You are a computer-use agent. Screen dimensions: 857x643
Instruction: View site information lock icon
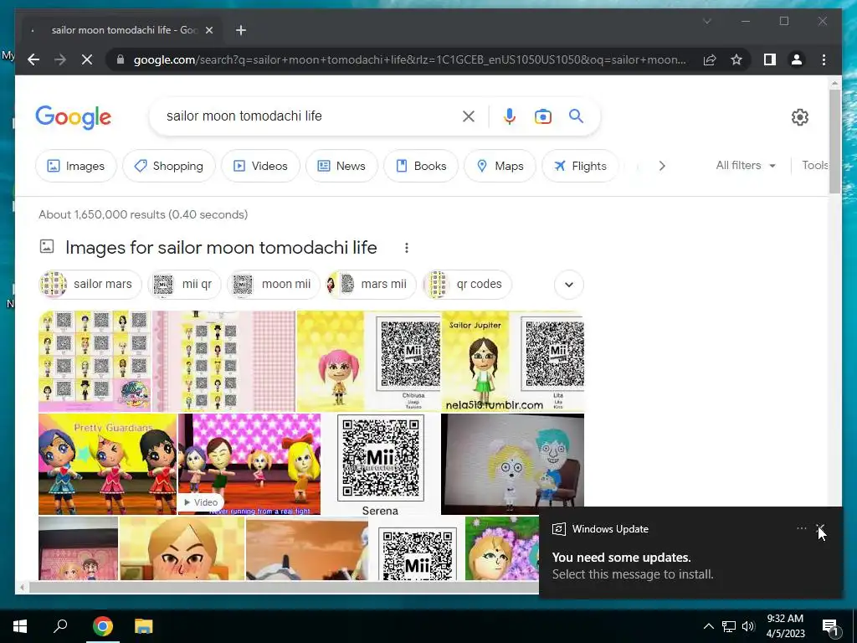coord(121,59)
